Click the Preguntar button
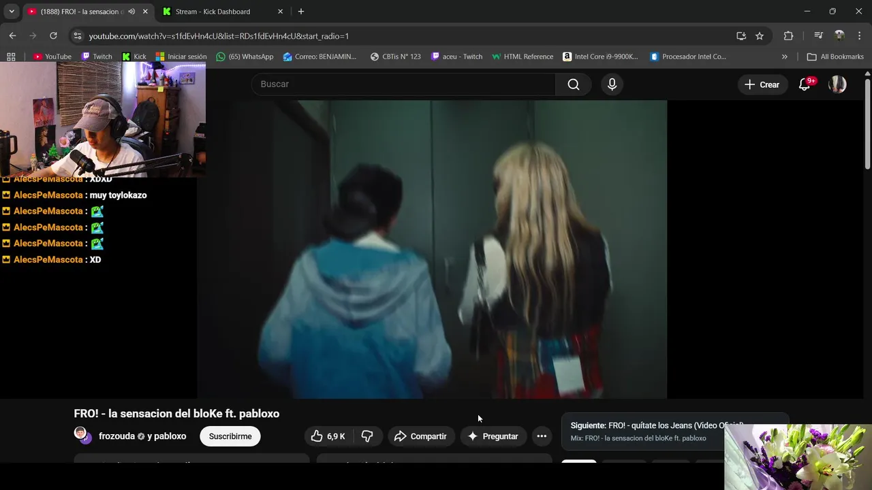The width and height of the screenshot is (872, 490). [x=493, y=436]
